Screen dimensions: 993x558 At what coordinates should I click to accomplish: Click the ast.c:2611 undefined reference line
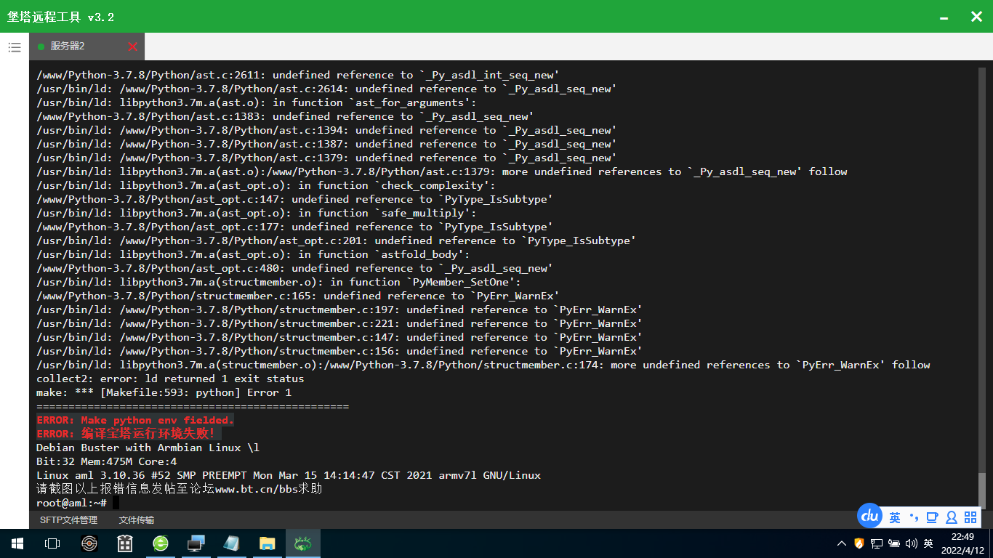[297, 75]
